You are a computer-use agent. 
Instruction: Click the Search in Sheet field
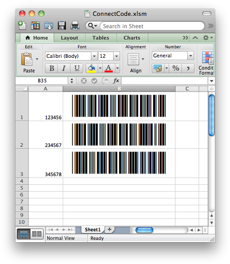[152, 26]
